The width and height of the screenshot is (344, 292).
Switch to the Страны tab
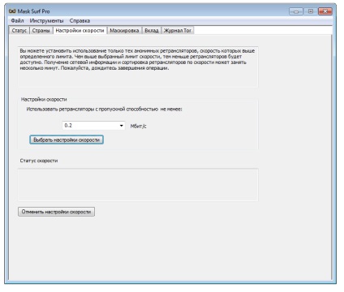[x=41, y=31]
